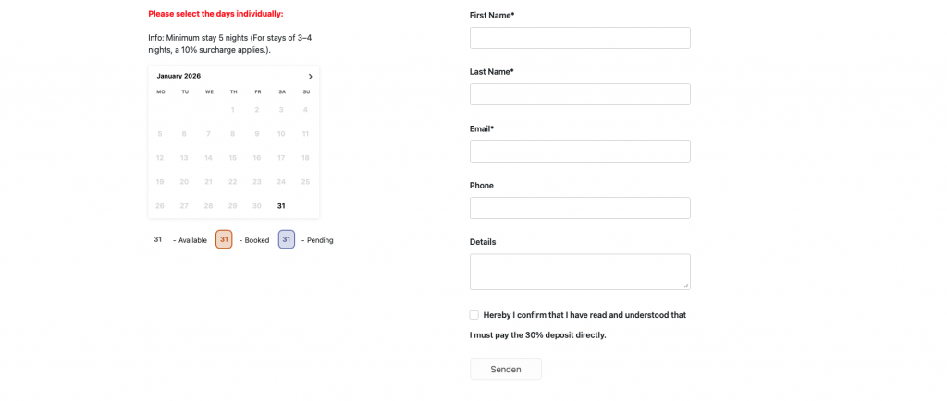Pick January 15 in the calendar
The image size is (947, 401).
point(233,158)
